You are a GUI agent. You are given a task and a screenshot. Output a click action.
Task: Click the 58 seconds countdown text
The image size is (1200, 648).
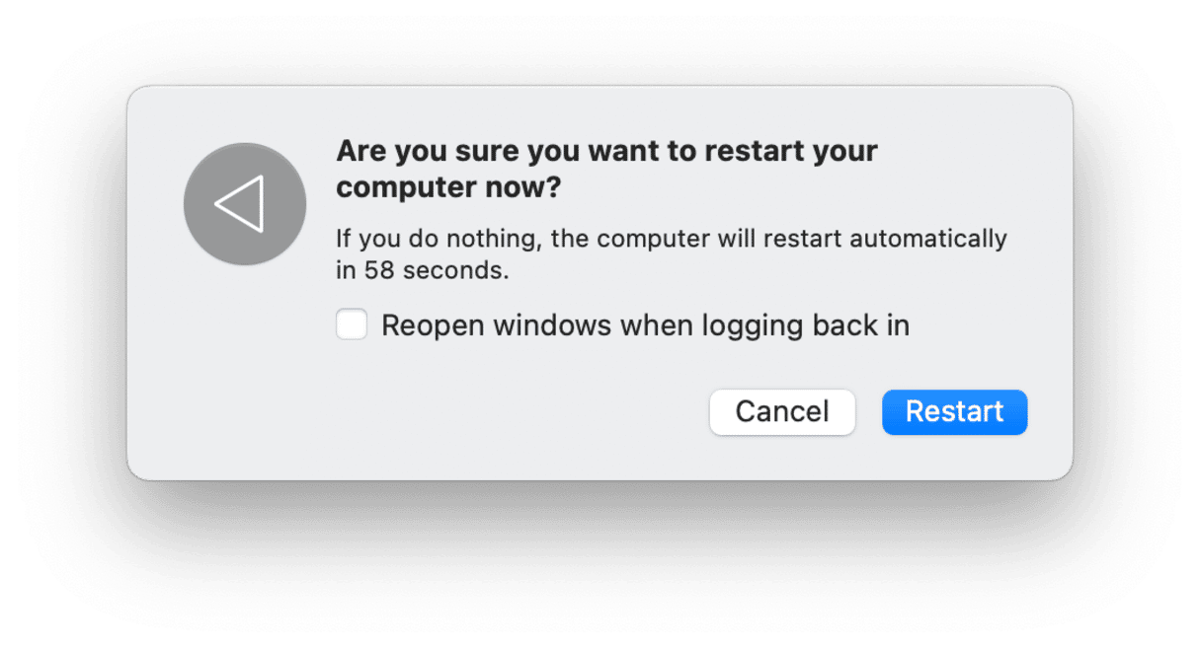tap(672, 252)
